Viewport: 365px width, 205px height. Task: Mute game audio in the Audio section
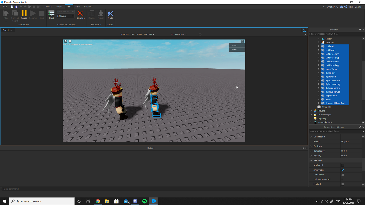pyautogui.click(x=110, y=13)
